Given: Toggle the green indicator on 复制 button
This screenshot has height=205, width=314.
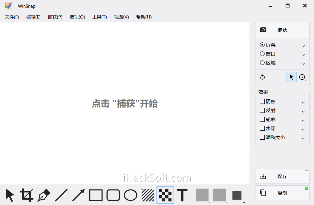Looking at the screenshot, I should tap(307, 188).
